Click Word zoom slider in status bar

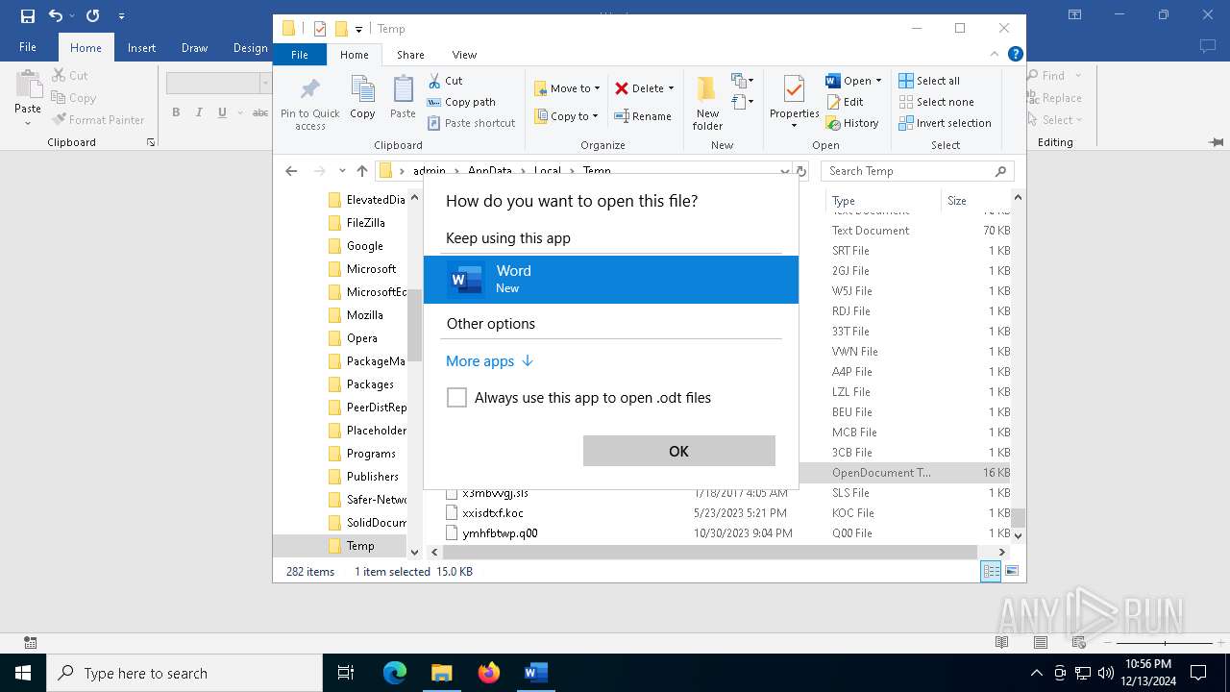coord(1165,643)
